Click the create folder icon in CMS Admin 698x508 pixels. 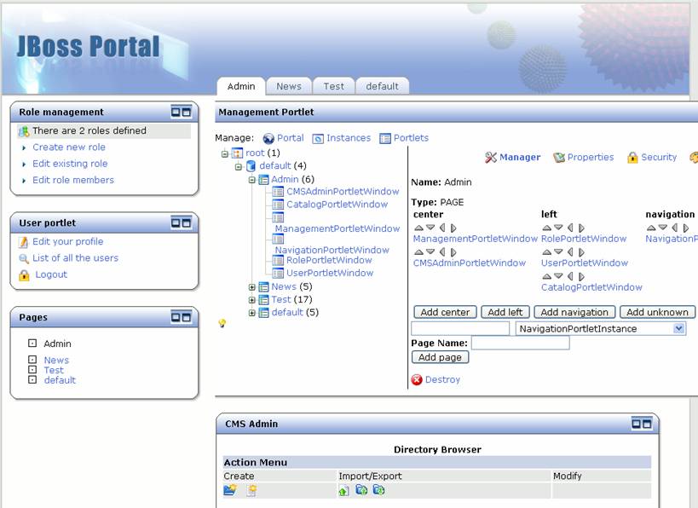(230, 490)
